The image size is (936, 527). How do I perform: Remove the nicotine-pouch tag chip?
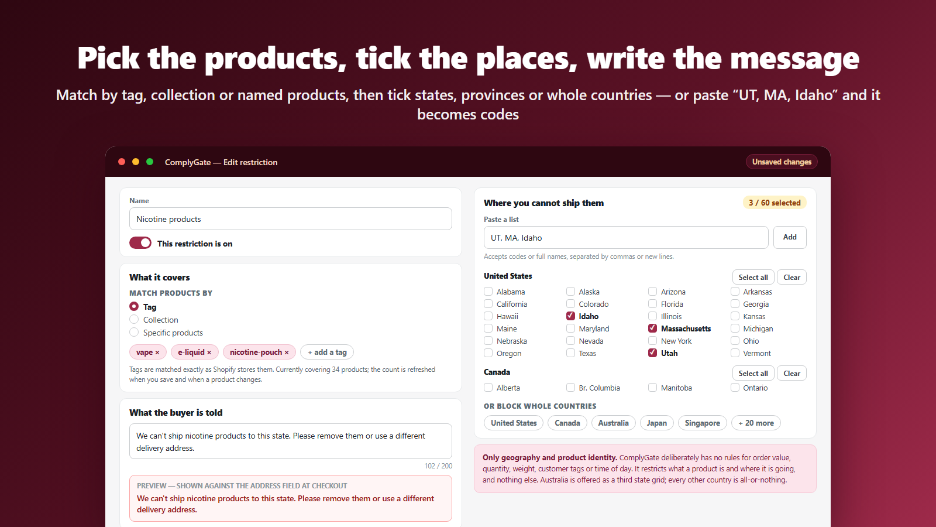click(287, 353)
